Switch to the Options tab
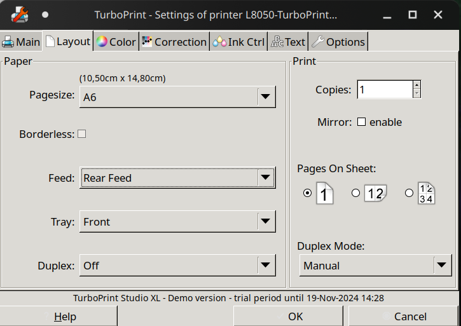 (x=338, y=42)
